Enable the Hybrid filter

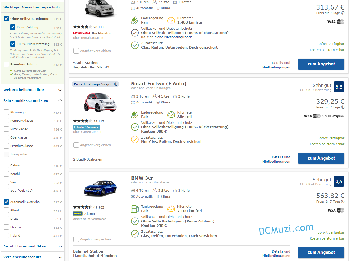6,235
